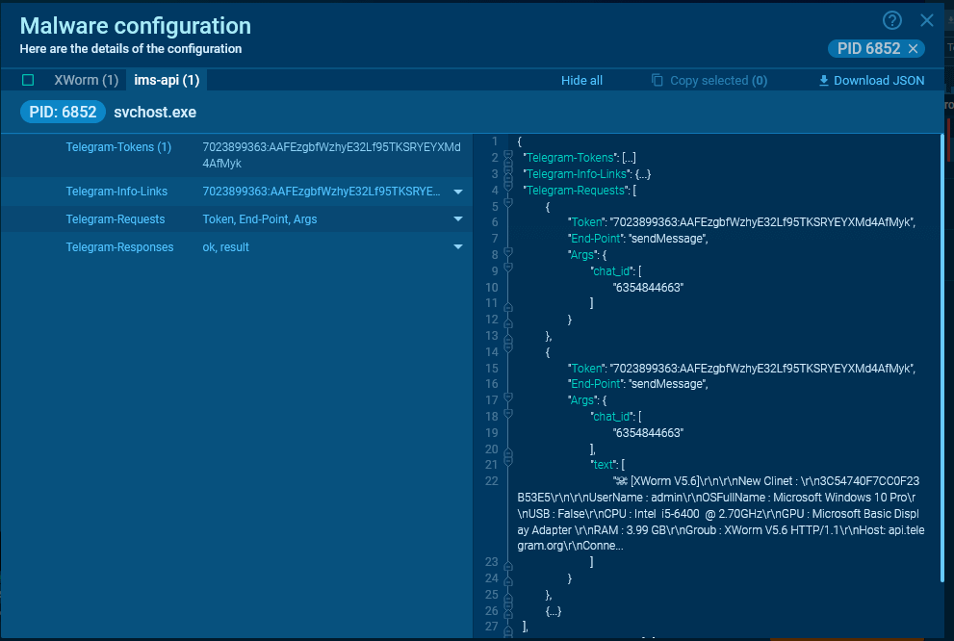The width and height of the screenshot is (954, 641).
Task: Collapse the Args fold marker on line 8
Action: [508, 252]
